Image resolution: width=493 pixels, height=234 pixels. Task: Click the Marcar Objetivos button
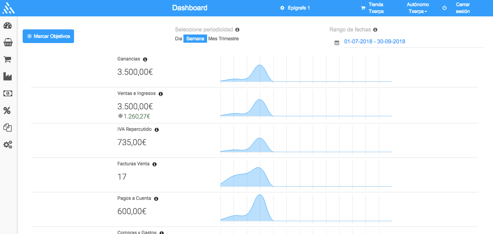click(x=48, y=36)
